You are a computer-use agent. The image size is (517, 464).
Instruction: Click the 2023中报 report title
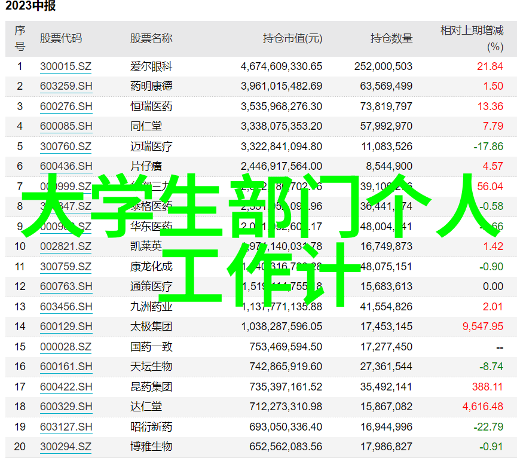30,7
